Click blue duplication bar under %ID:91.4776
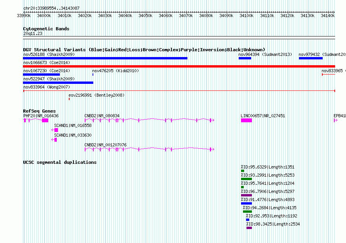This screenshot has width=346, height=243. [x=246, y=203]
